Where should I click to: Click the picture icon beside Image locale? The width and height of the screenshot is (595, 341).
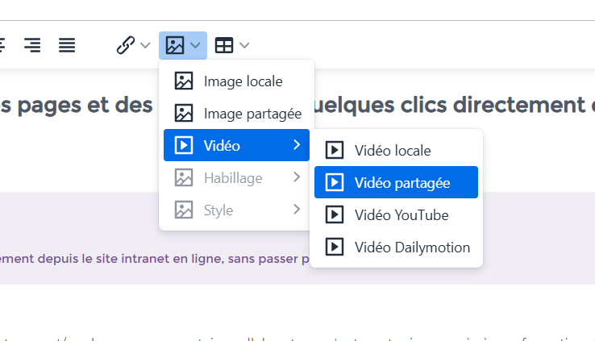coord(184,81)
